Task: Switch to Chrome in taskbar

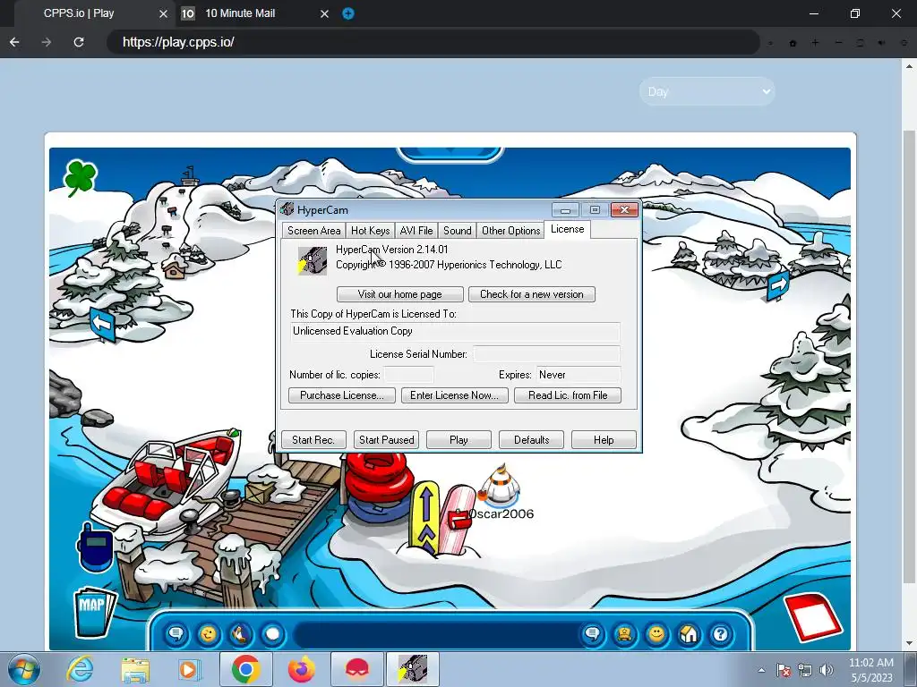Action: [245, 669]
